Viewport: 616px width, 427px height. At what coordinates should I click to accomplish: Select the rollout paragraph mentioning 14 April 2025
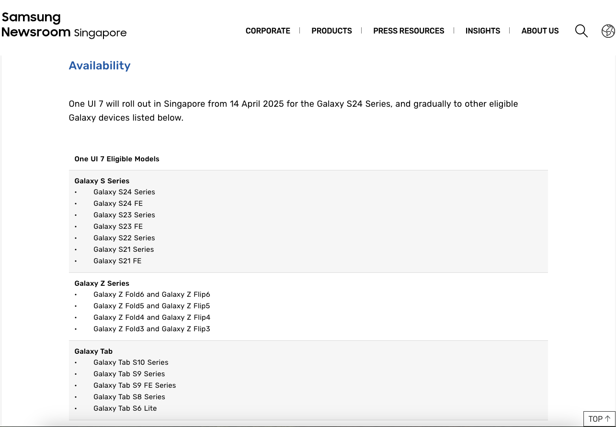[294, 111]
